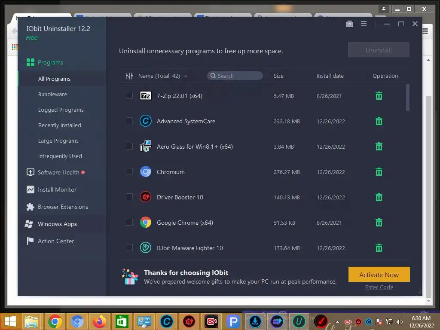Screen dimensions: 440x330
Task: Click the Chromium program icon
Action: (145, 172)
